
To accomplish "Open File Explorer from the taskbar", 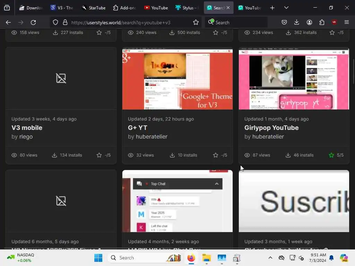I will click(x=207, y=258).
